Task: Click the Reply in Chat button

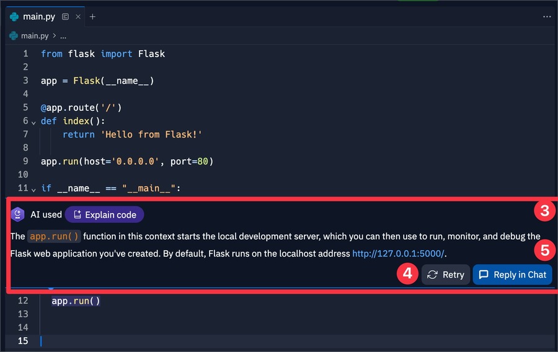Action: click(512, 275)
